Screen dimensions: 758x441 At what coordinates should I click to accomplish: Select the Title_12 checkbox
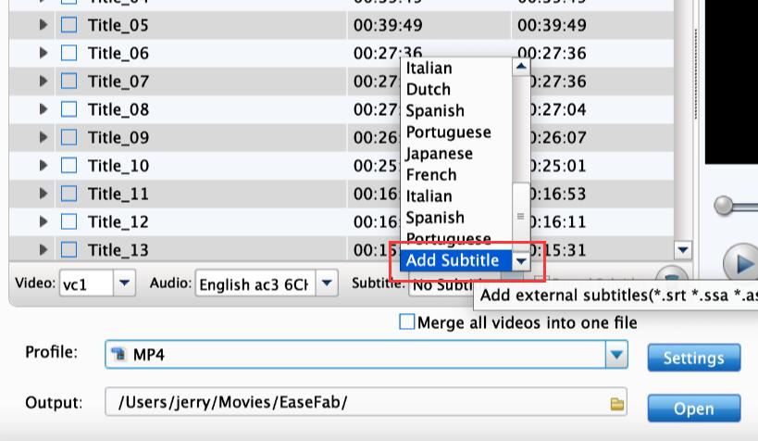coord(69,222)
